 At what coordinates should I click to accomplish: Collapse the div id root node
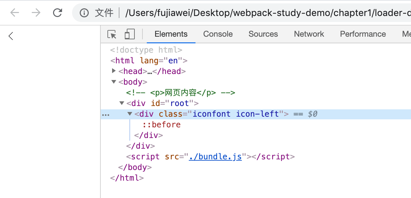tap(122, 103)
